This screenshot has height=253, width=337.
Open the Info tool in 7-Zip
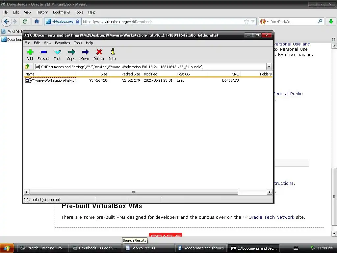click(113, 54)
